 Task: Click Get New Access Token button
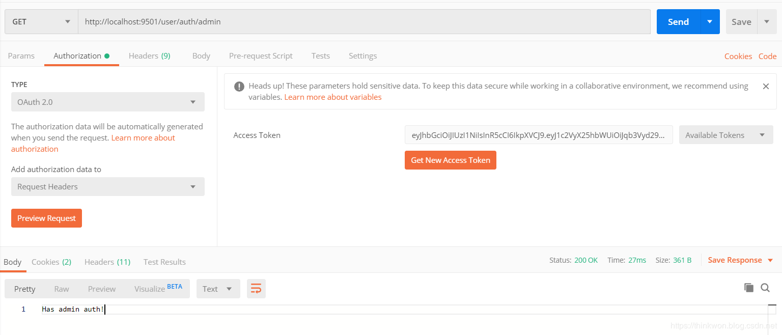coord(450,160)
